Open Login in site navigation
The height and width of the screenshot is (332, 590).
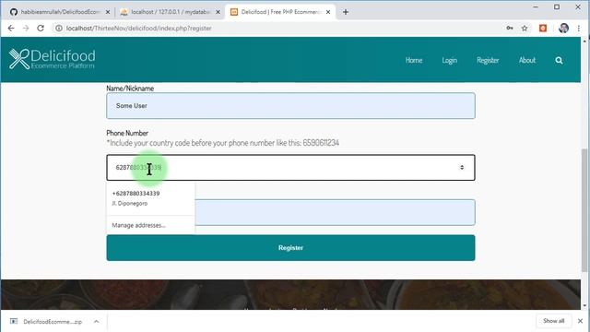pos(449,60)
